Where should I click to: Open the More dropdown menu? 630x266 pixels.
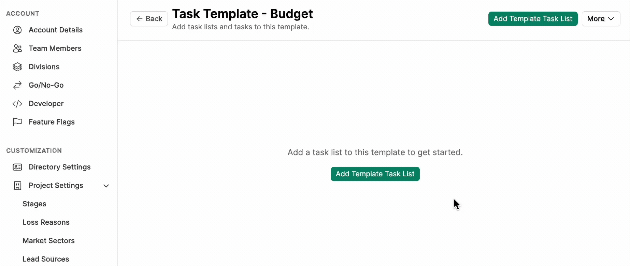click(x=600, y=19)
